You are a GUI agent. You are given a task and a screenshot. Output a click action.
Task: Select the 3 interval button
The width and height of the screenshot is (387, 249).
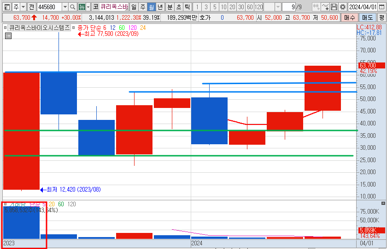(206, 7)
